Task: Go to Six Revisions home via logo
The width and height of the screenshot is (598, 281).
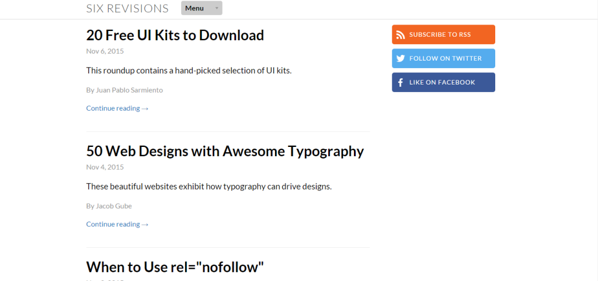Action: 127,8
